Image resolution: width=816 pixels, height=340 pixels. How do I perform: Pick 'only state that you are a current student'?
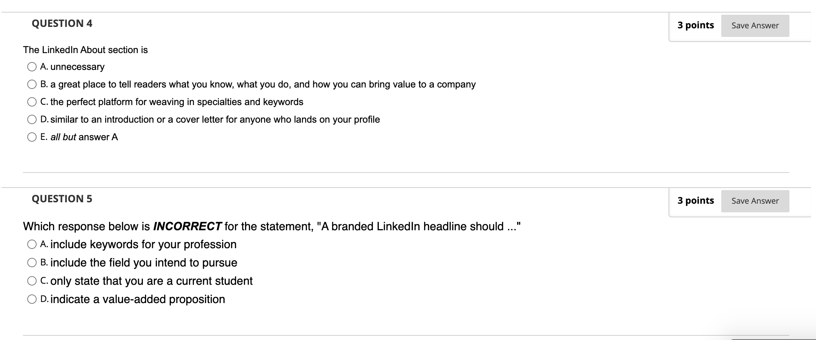point(32,281)
